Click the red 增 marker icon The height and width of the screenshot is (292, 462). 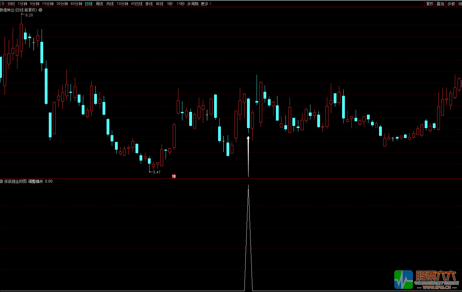(x=174, y=176)
